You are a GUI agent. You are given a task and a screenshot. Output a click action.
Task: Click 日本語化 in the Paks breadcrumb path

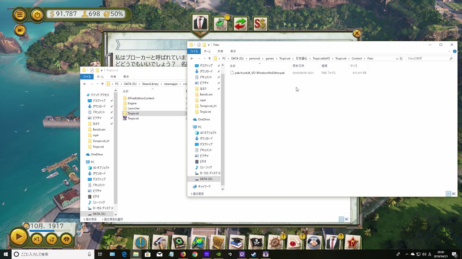[x=301, y=58]
